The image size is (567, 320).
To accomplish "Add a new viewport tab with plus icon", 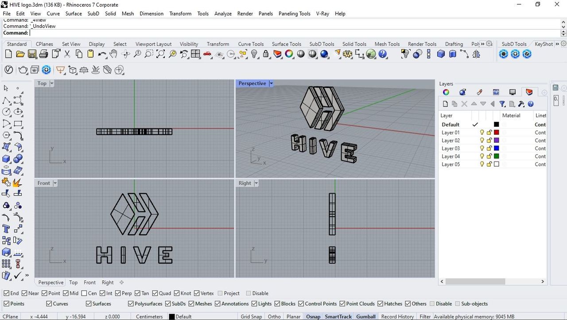I will coord(121,282).
